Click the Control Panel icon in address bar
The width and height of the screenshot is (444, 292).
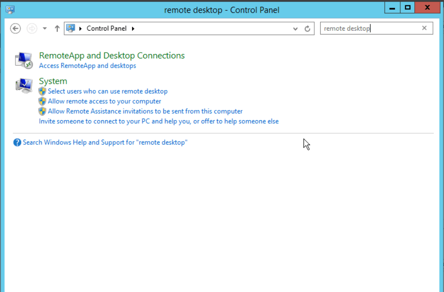pyautogui.click(x=71, y=28)
